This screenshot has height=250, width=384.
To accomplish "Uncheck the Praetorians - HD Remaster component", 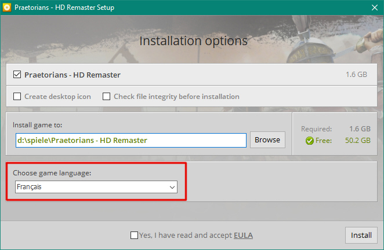I will (x=17, y=75).
